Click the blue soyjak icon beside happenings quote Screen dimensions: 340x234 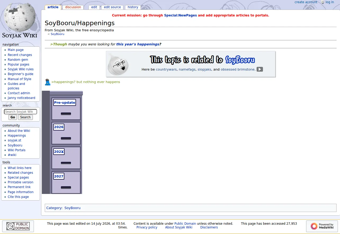click(48, 82)
